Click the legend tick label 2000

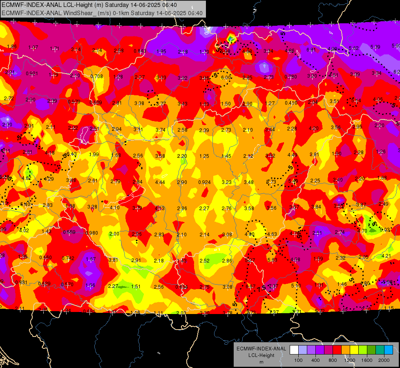tap(384, 360)
